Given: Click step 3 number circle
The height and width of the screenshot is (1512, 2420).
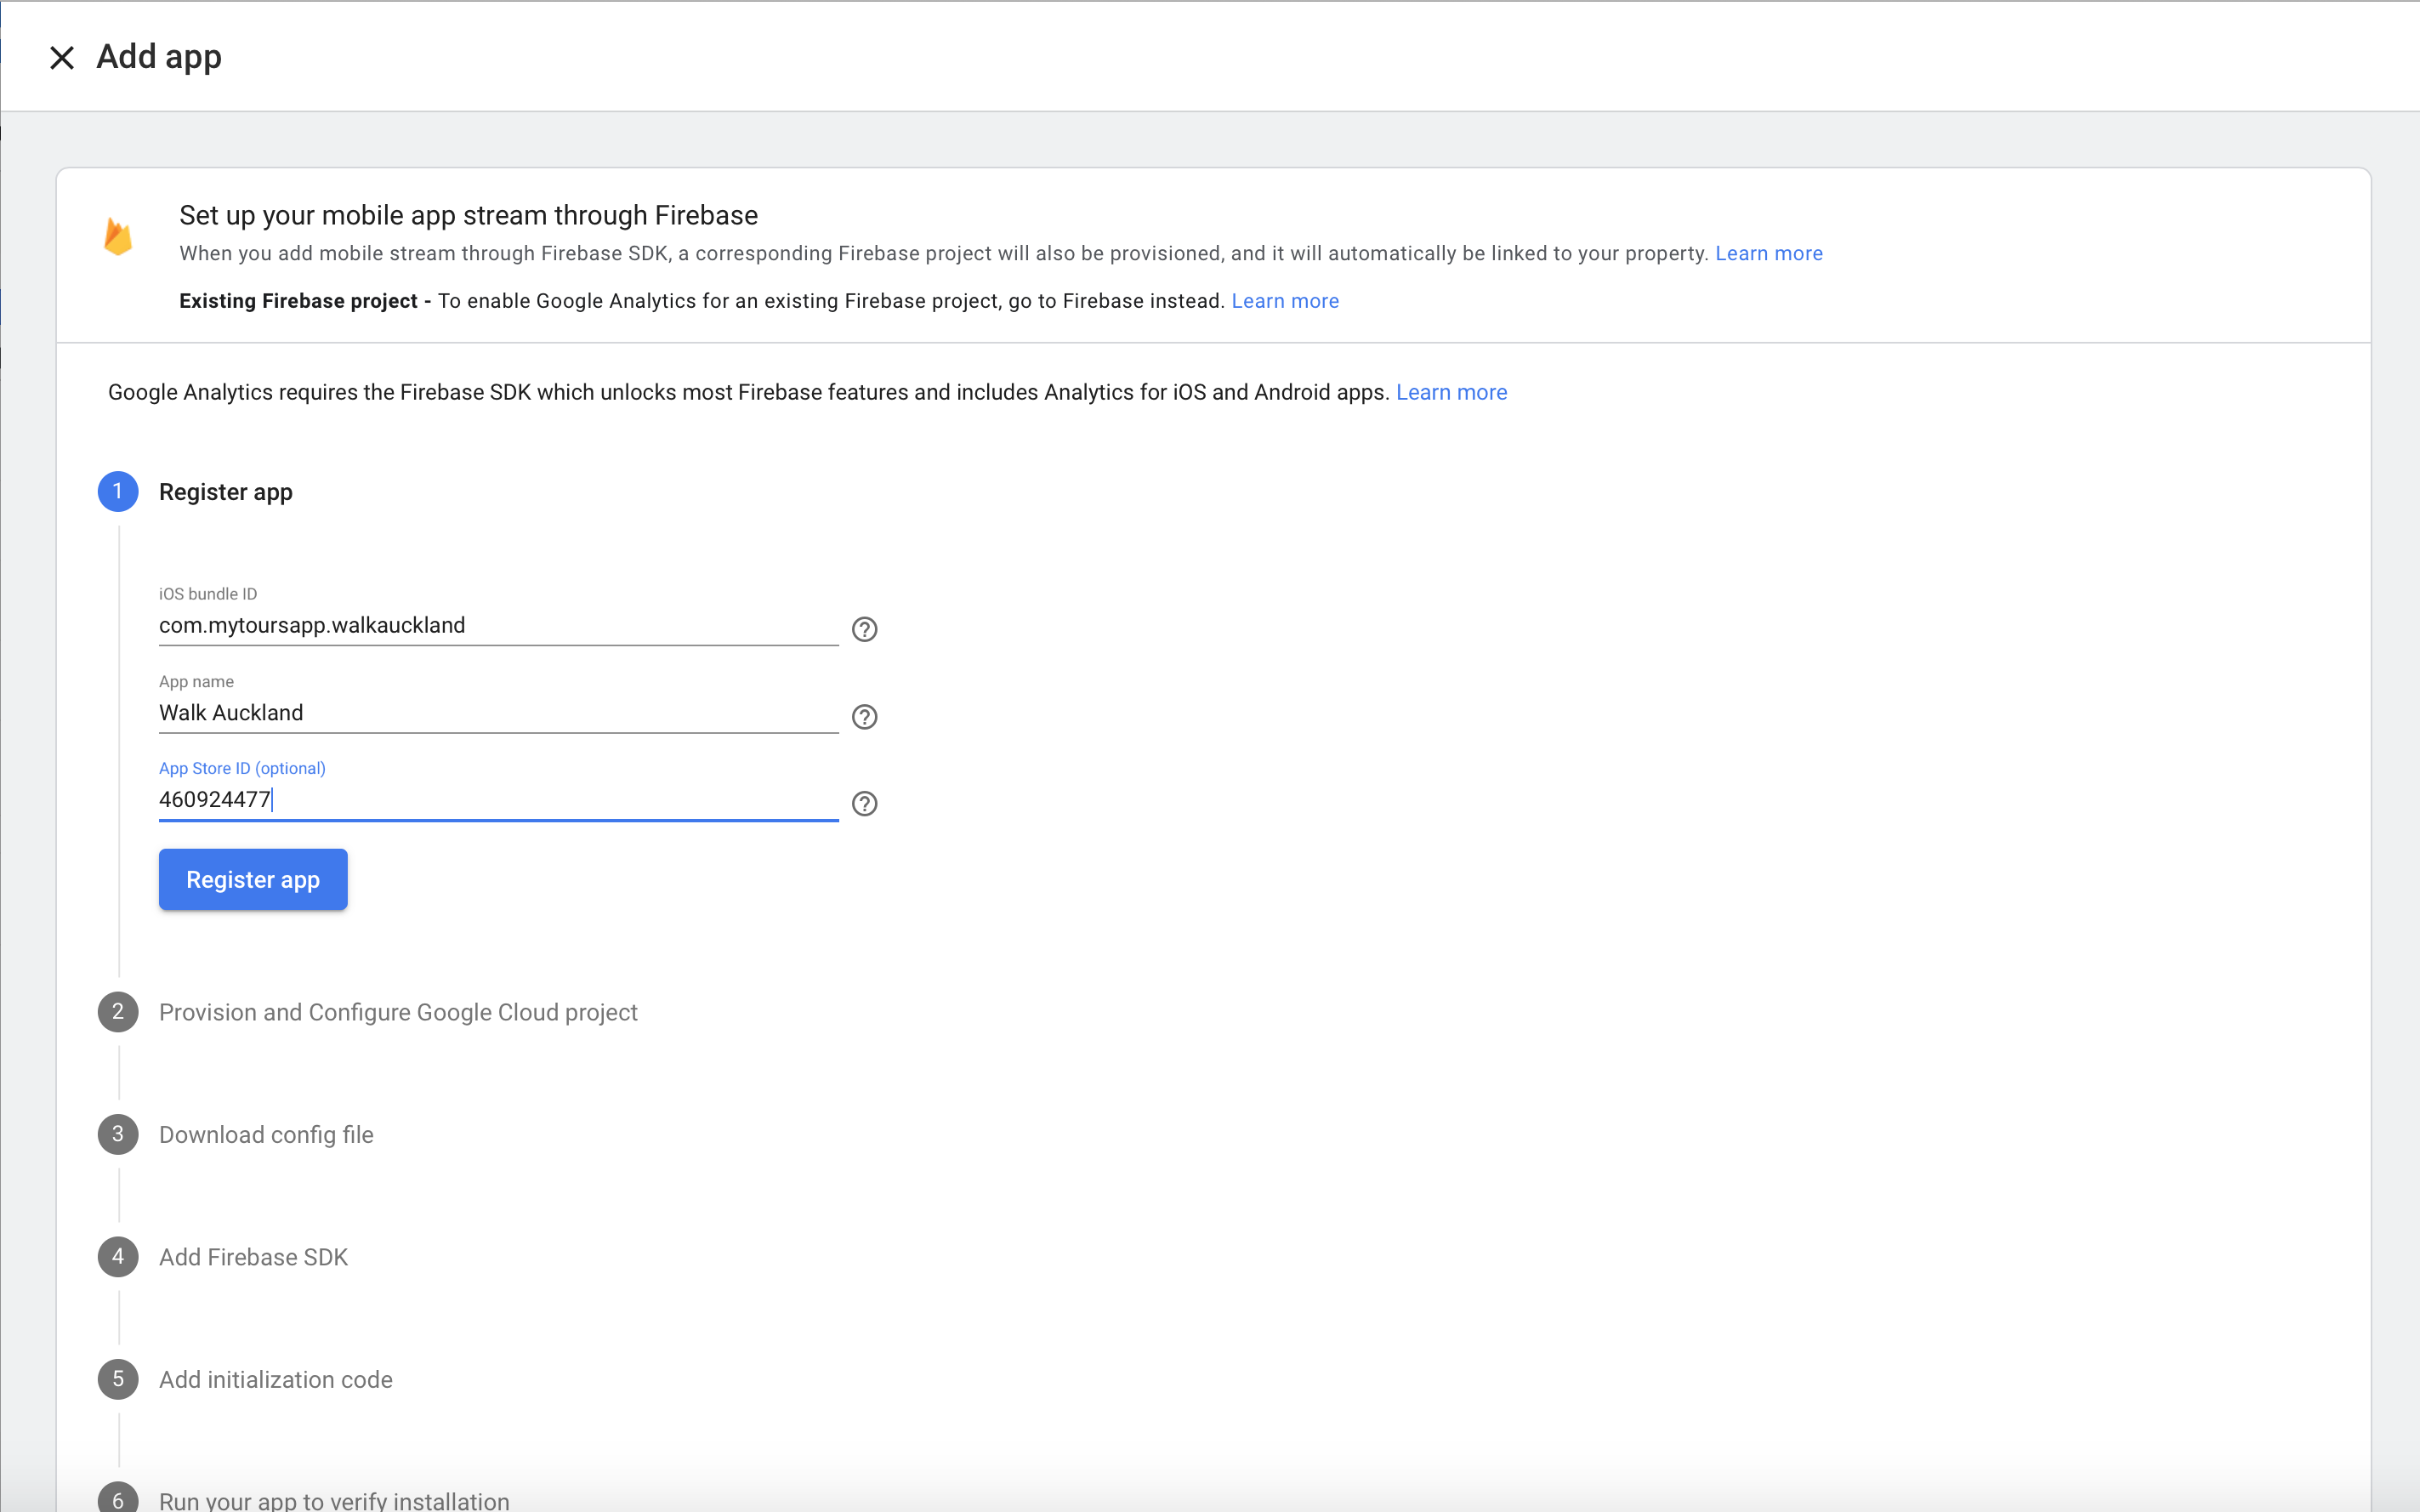Looking at the screenshot, I should pyautogui.click(x=118, y=1134).
